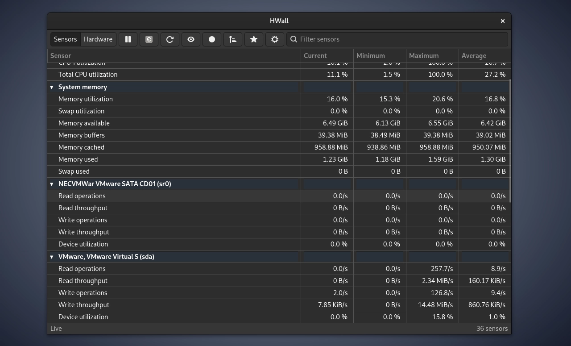Click the 1.59 GiB maximum value
This screenshot has width=571, height=346.
click(x=440, y=159)
